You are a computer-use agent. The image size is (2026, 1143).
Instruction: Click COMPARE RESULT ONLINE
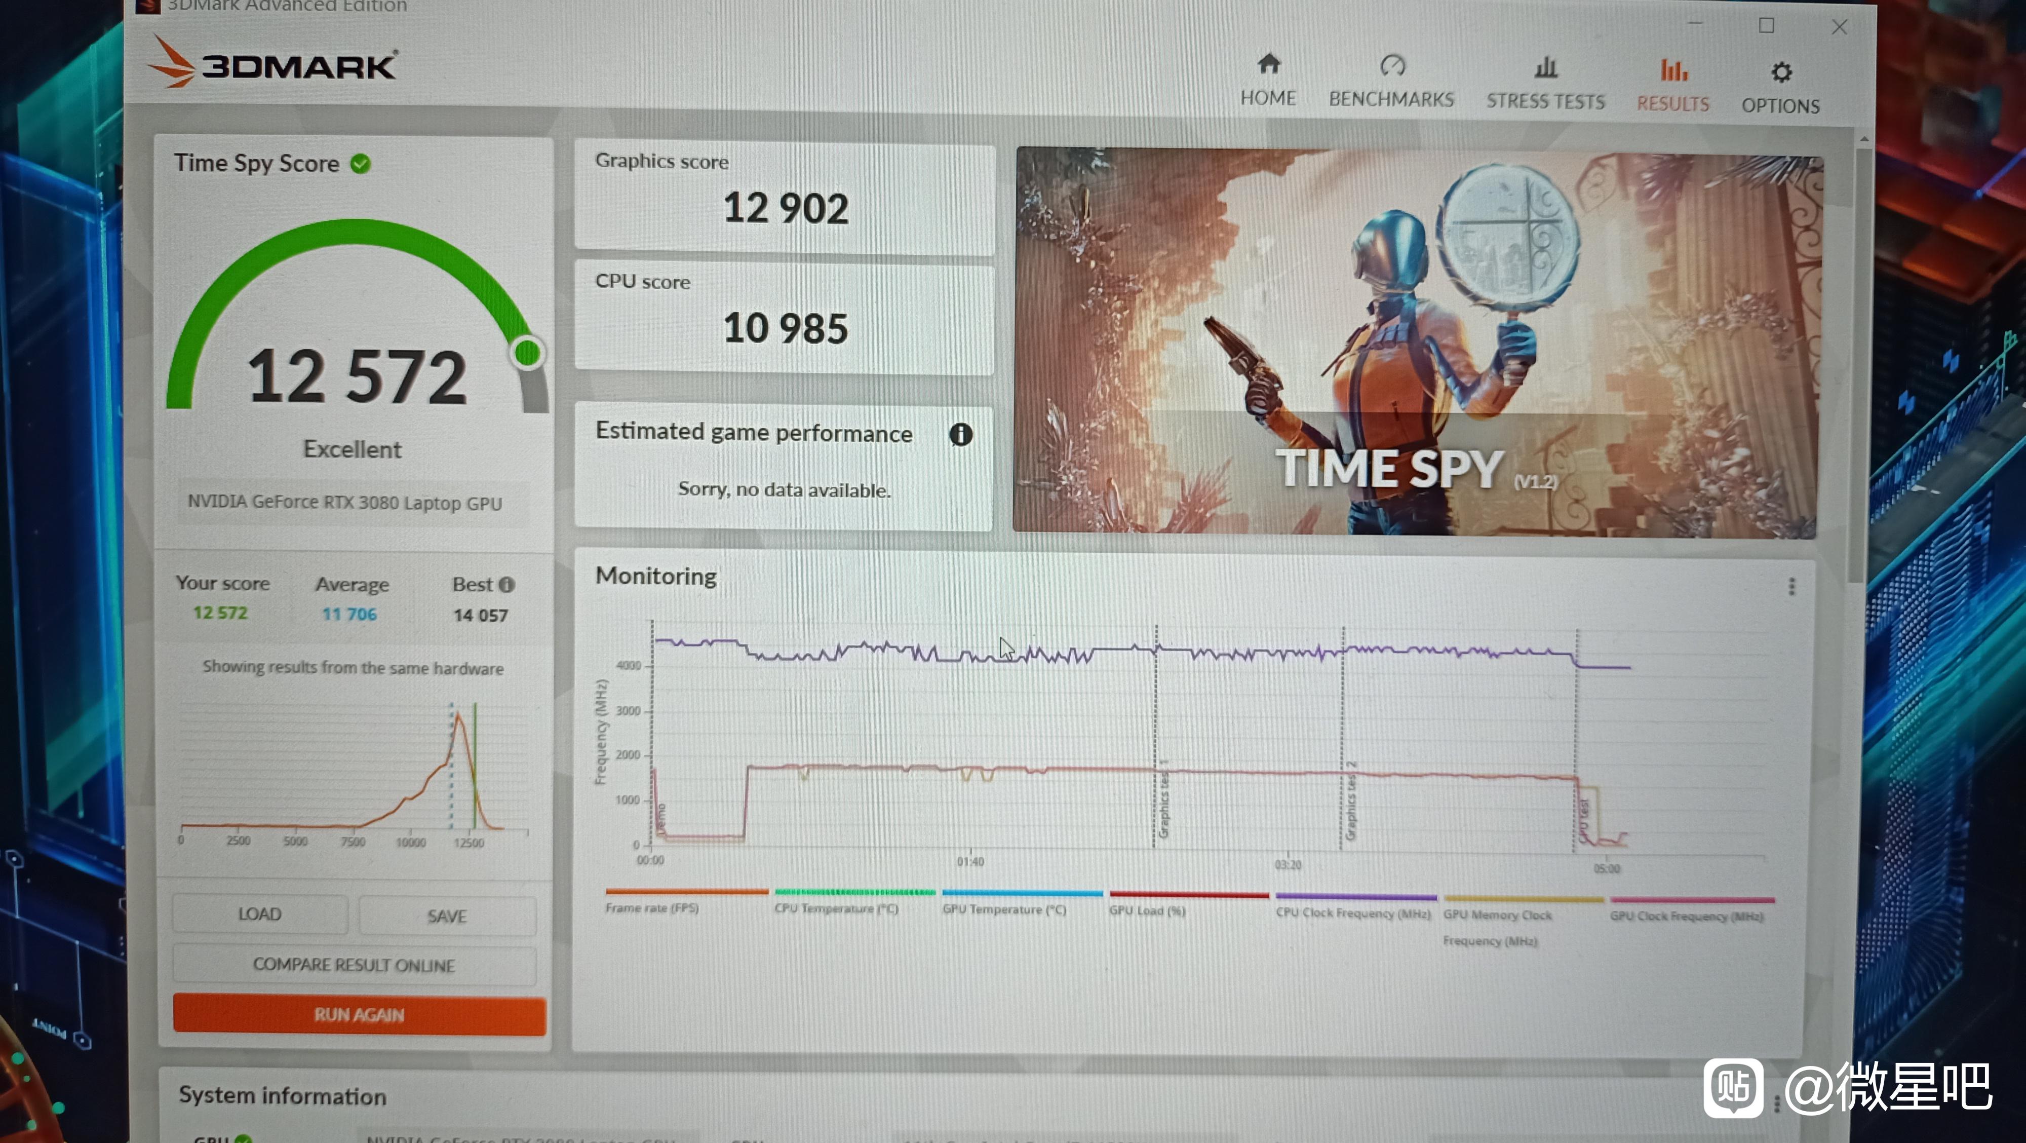[354, 965]
